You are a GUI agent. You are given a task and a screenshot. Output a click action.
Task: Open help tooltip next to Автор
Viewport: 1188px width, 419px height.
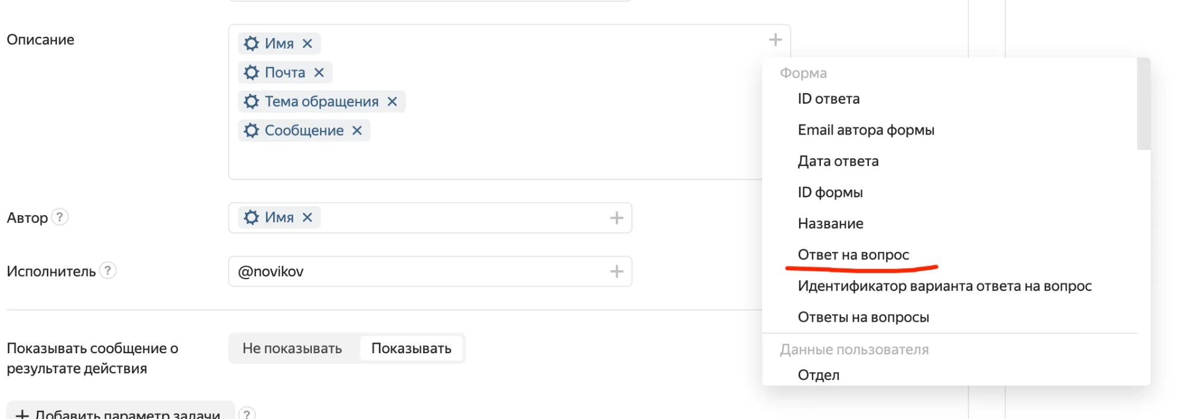(60, 218)
